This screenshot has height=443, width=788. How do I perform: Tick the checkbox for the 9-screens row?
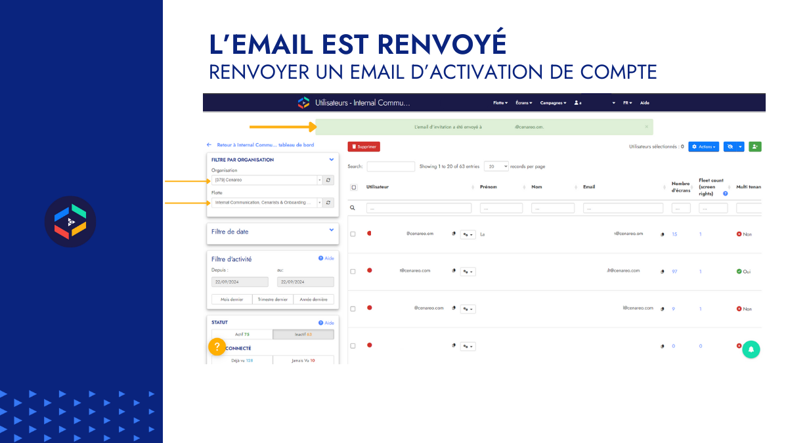[x=353, y=308]
